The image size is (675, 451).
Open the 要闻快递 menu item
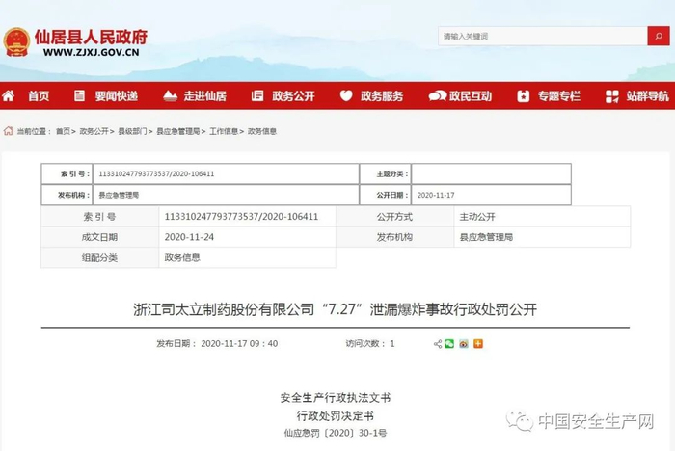tap(117, 96)
